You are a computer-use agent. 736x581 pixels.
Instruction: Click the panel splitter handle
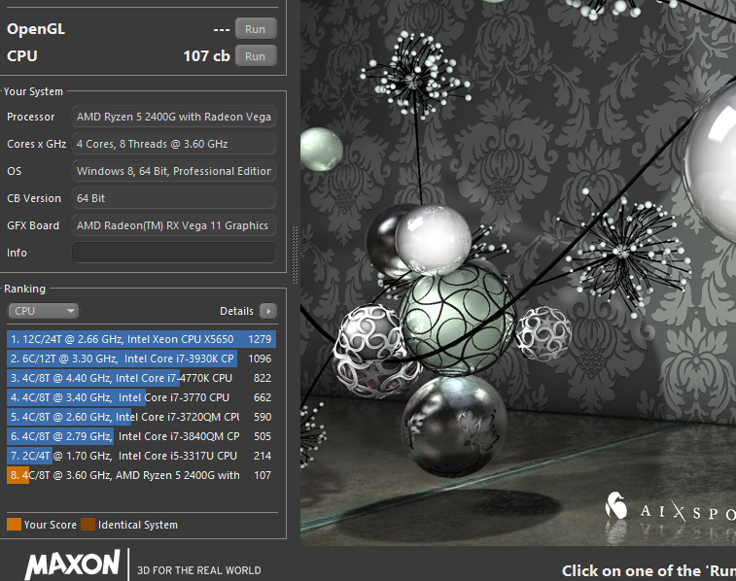[x=295, y=255]
